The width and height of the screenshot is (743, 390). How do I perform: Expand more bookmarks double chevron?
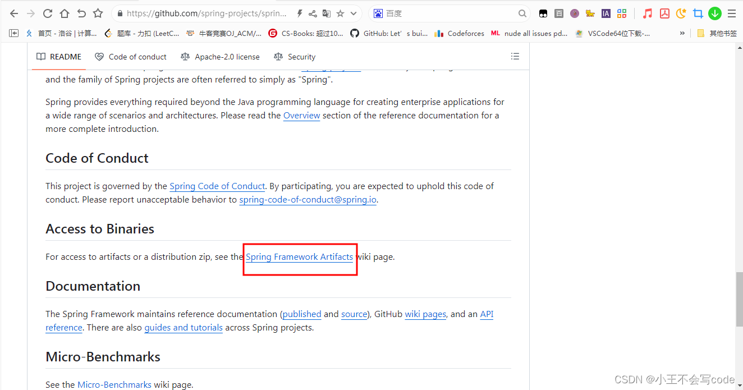[x=682, y=33]
